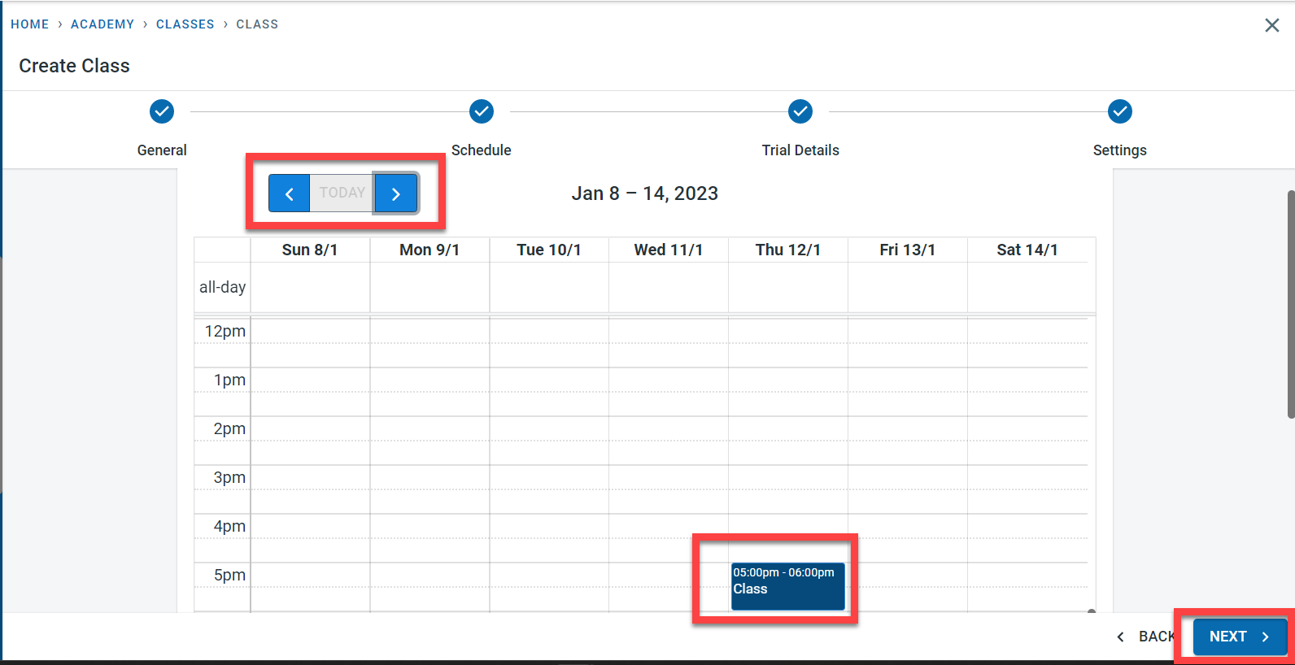This screenshot has width=1295, height=665.
Task: Navigate to ACADEMY breadcrumb
Action: [102, 24]
